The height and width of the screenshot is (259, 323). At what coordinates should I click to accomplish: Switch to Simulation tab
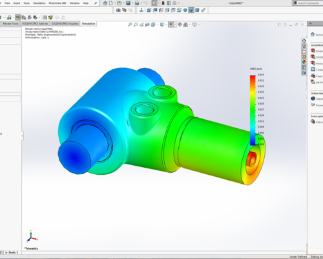pos(89,23)
